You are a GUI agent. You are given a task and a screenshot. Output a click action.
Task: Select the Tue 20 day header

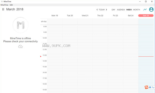(x=70, y=16)
